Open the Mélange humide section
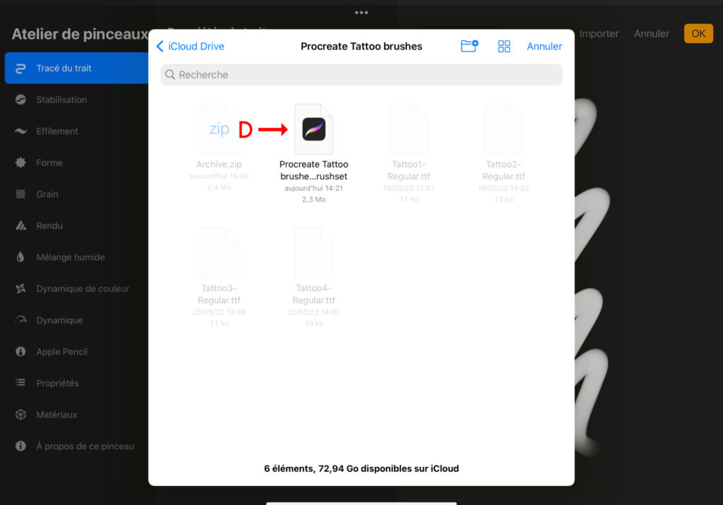Viewport: 723px width, 505px height. [76, 257]
